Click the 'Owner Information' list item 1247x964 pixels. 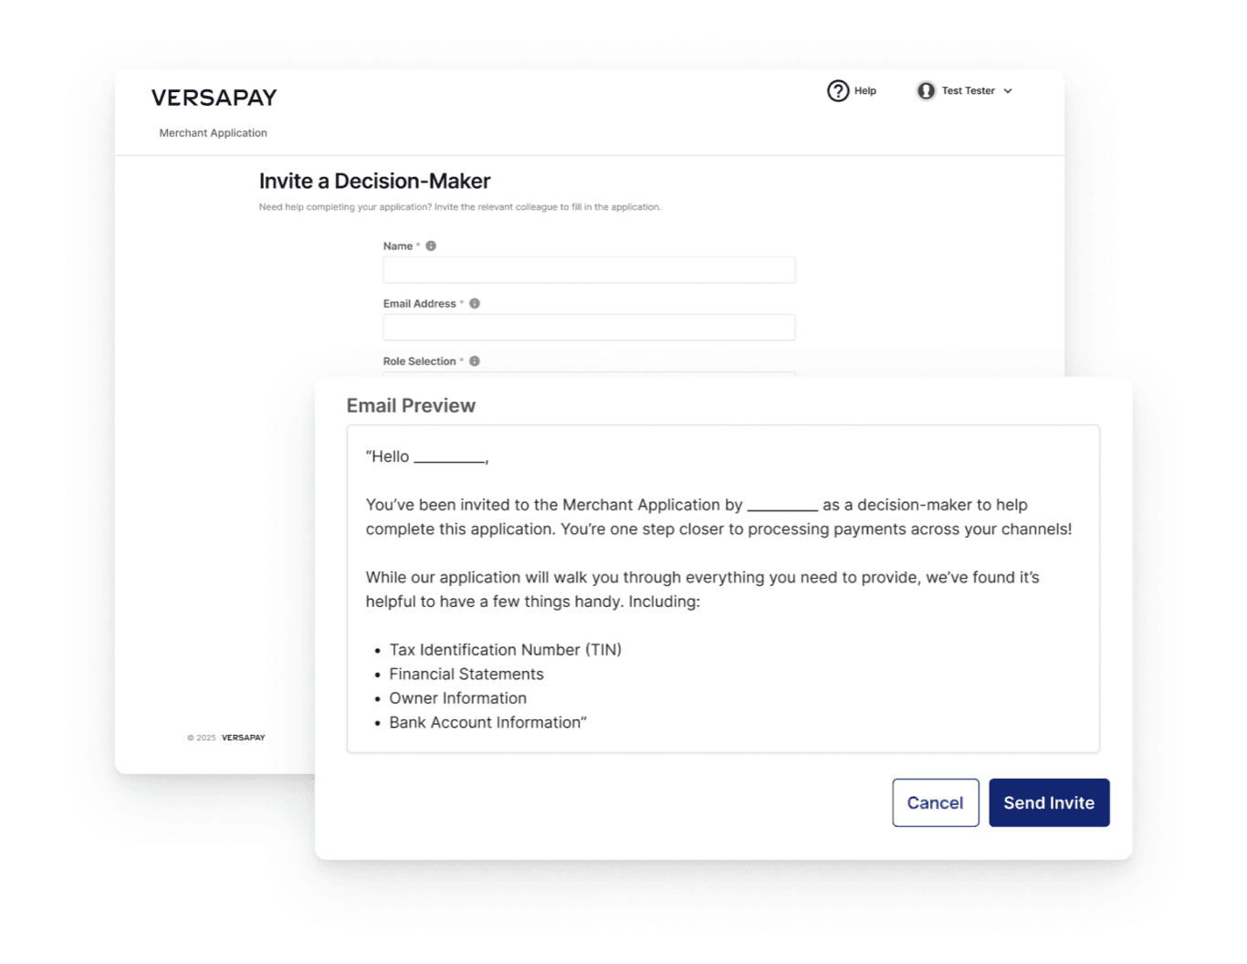tap(457, 697)
